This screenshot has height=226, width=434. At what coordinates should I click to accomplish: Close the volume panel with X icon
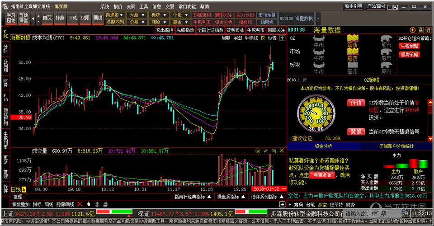[x=282, y=151]
